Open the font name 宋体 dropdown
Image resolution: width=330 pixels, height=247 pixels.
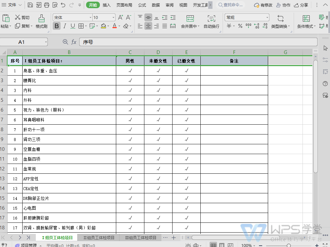(x=90, y=17)
